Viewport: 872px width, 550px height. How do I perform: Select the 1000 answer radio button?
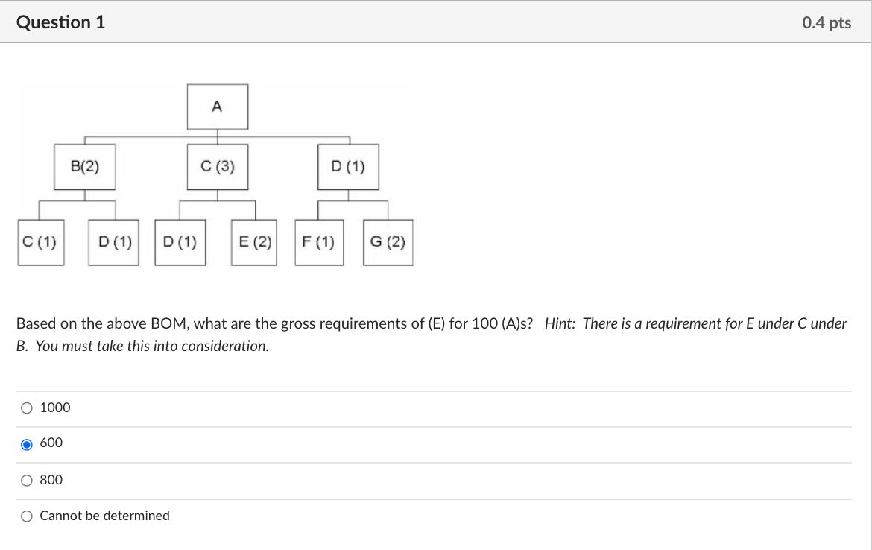[27, 408]
